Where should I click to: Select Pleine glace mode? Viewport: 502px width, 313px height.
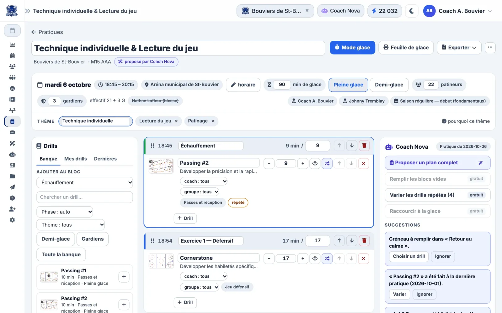pos(348,85)
